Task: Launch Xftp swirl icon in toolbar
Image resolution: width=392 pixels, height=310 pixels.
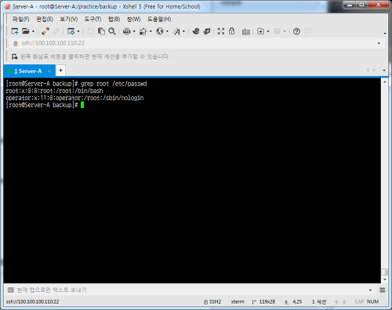Action: pyautogui.click(x=196, y=31)
